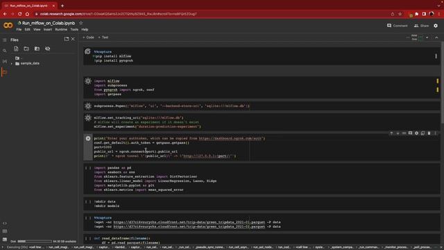This screenshot has height=250, width=444.
Task: Select the Files folder sidebar icon
Action: pos(5,72)
